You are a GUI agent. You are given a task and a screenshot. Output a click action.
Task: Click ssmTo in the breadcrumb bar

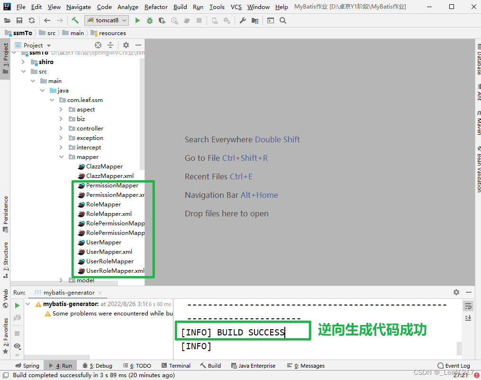tap(22, 33)
